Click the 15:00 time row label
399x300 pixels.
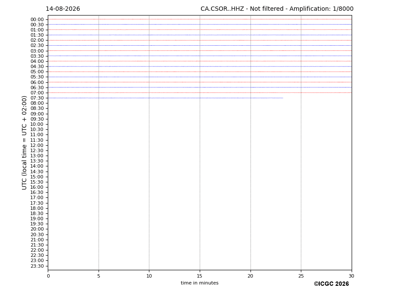[x=37, y=177]
